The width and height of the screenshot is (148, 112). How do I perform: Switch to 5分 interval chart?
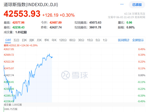pyautogui.click(x=98, y=40)
